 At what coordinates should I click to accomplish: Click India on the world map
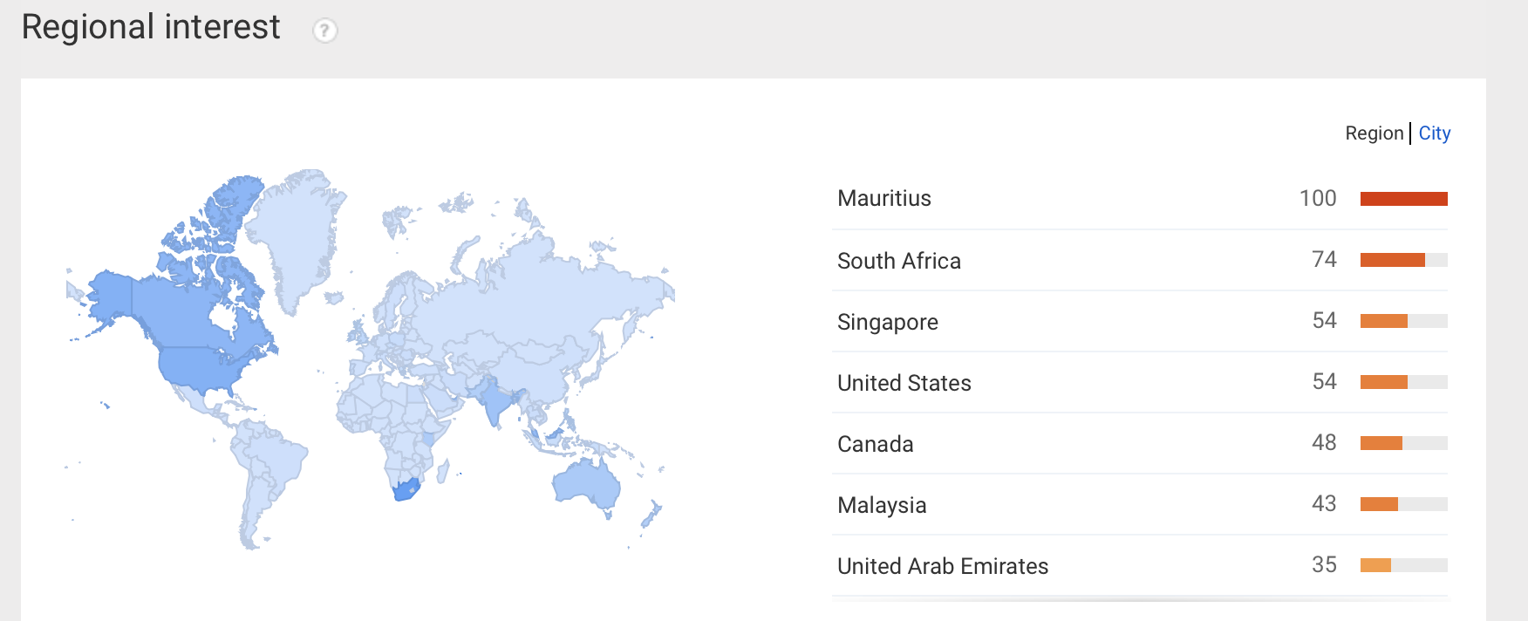click(x=494, y=399)
